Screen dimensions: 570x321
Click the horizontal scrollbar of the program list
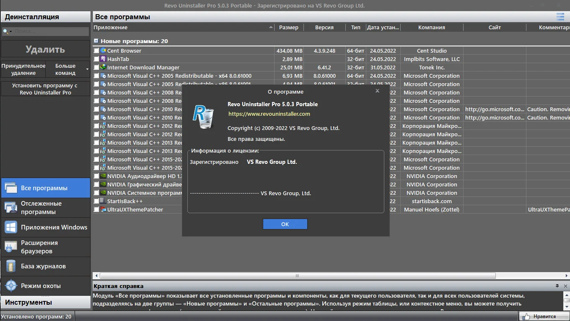click(x=298, y=276)
